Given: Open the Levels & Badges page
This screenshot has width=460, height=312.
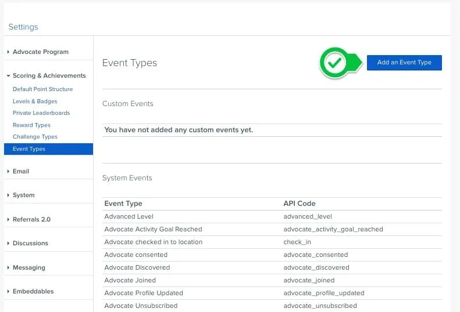Looking at the screenshot, I should click(x=35, y=101).
